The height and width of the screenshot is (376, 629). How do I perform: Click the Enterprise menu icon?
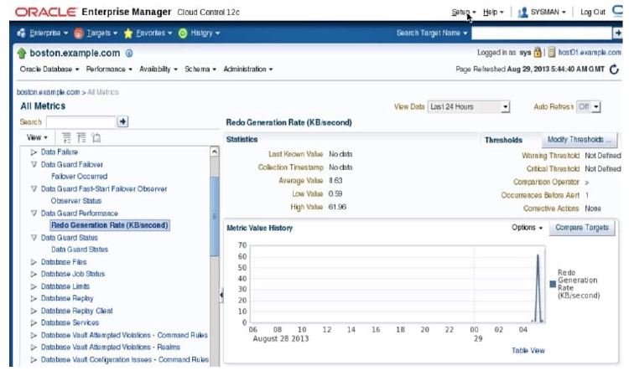(x=21, y=33)
